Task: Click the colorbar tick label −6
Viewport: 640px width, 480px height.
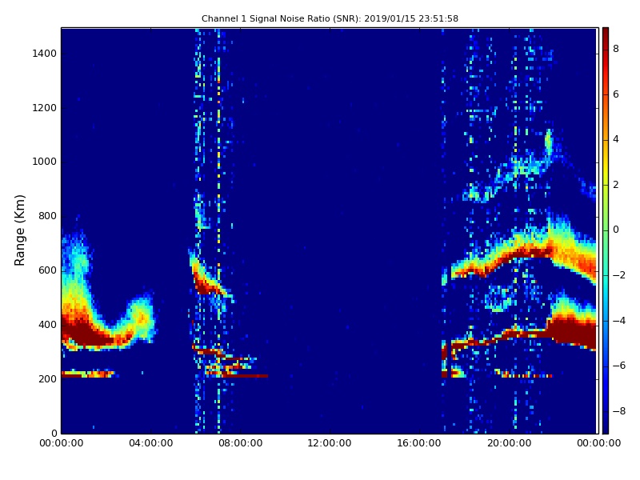Action: click(619, 366)
